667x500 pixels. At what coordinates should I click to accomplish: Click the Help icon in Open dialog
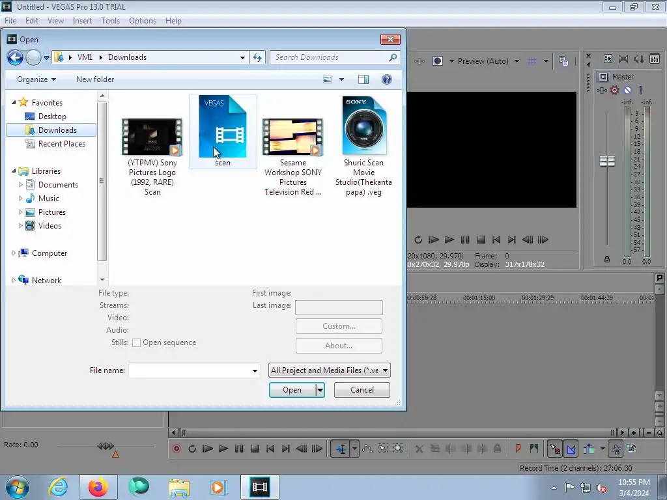coord(387,79)
